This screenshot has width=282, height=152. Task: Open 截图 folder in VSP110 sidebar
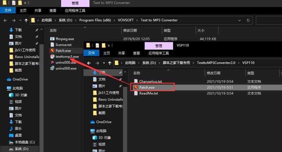pos(99,113)
